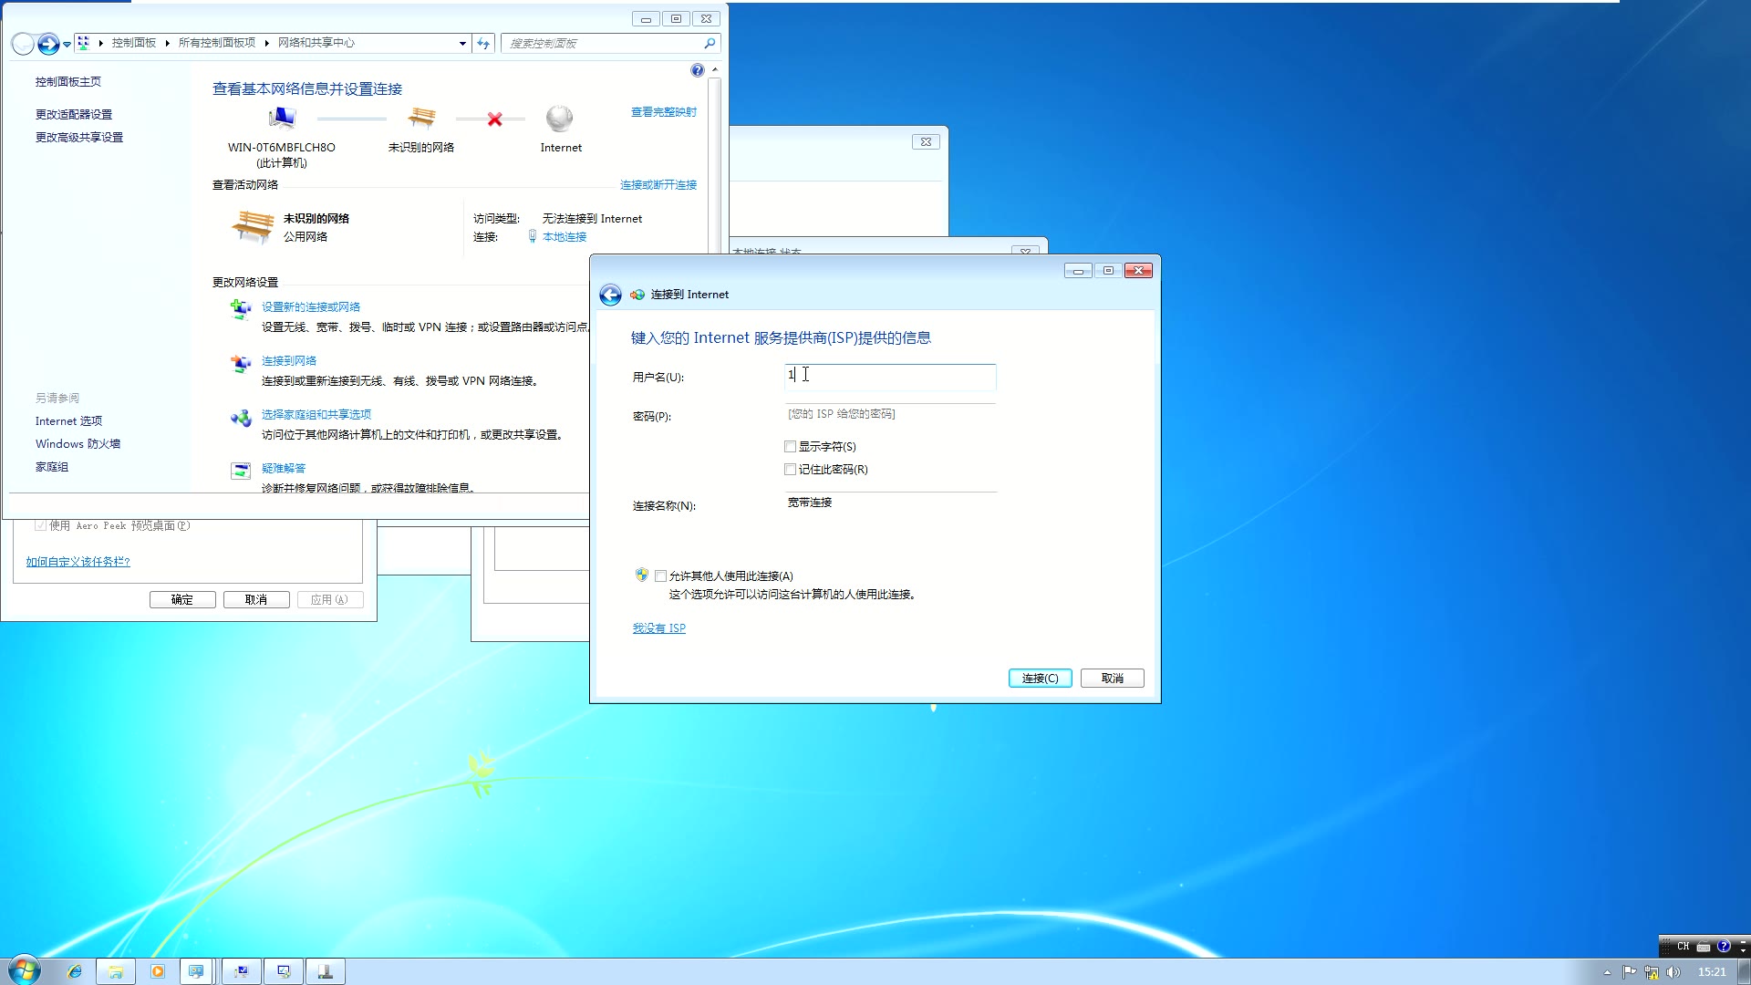Click the password input field
This screenshot has height=985, width=1751.
tap(890, 415)
